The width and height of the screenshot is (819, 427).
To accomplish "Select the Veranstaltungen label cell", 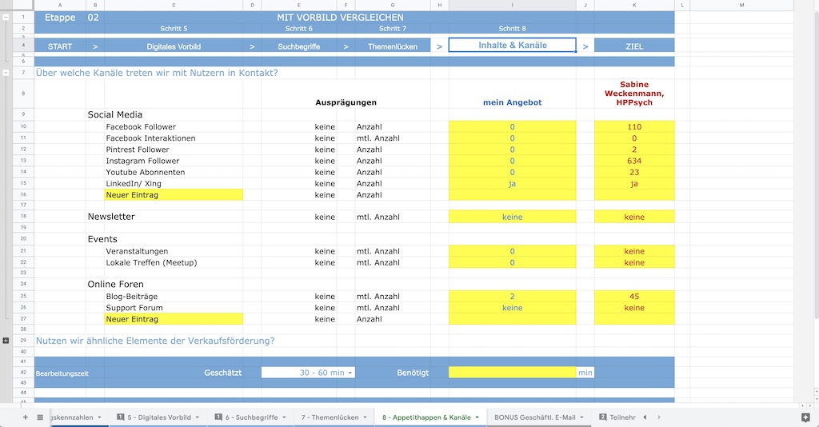I will click(174, 251).
